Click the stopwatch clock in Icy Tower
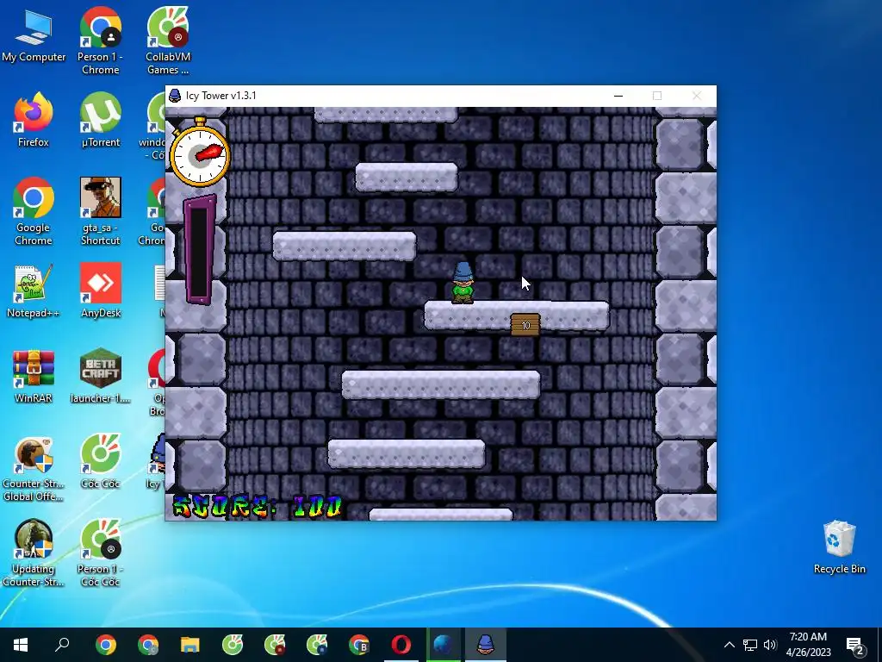 [x=200, y=153]
